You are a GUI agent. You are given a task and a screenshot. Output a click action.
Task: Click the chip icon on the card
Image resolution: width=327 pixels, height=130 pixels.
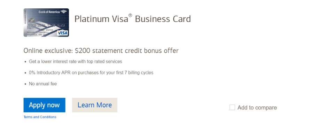[31, 20]
